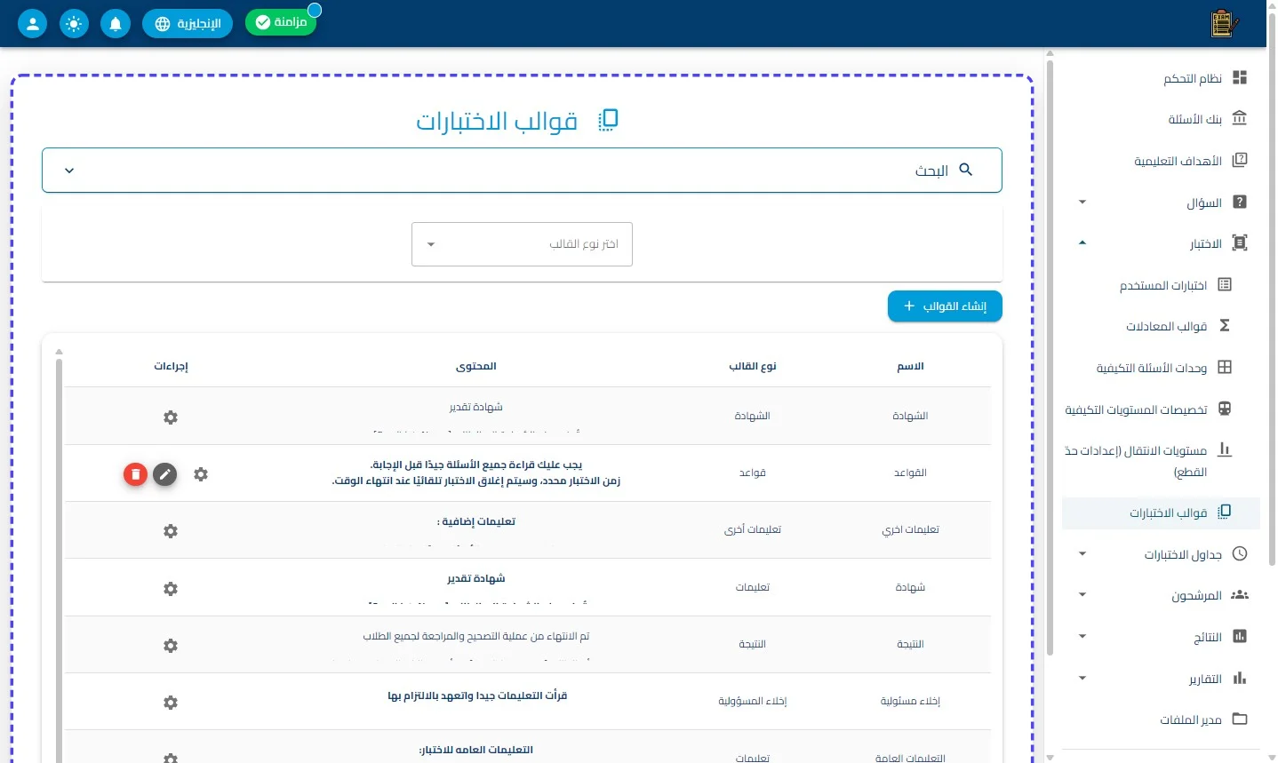Image resolution: width=1278 pixels, height=763 pixels.
Task: Expand جداول الاختبارات section arrow
Action: 1082,554
